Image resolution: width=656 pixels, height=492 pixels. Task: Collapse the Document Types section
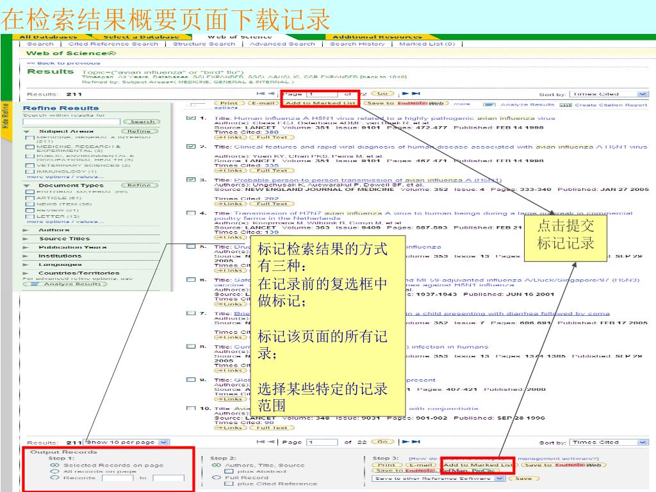click(x=27, y=185)
